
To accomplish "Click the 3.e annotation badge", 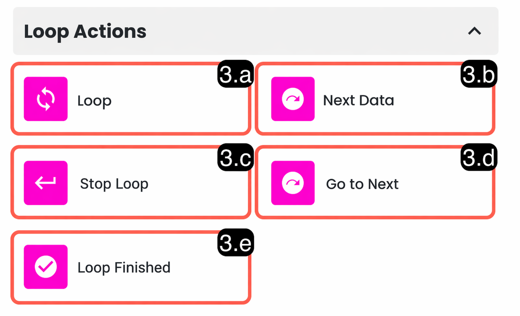I will [x=235, y=243].
